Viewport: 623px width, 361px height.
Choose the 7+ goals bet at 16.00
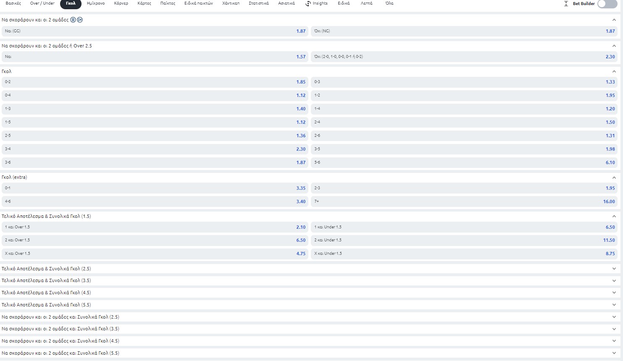[464, 201]
